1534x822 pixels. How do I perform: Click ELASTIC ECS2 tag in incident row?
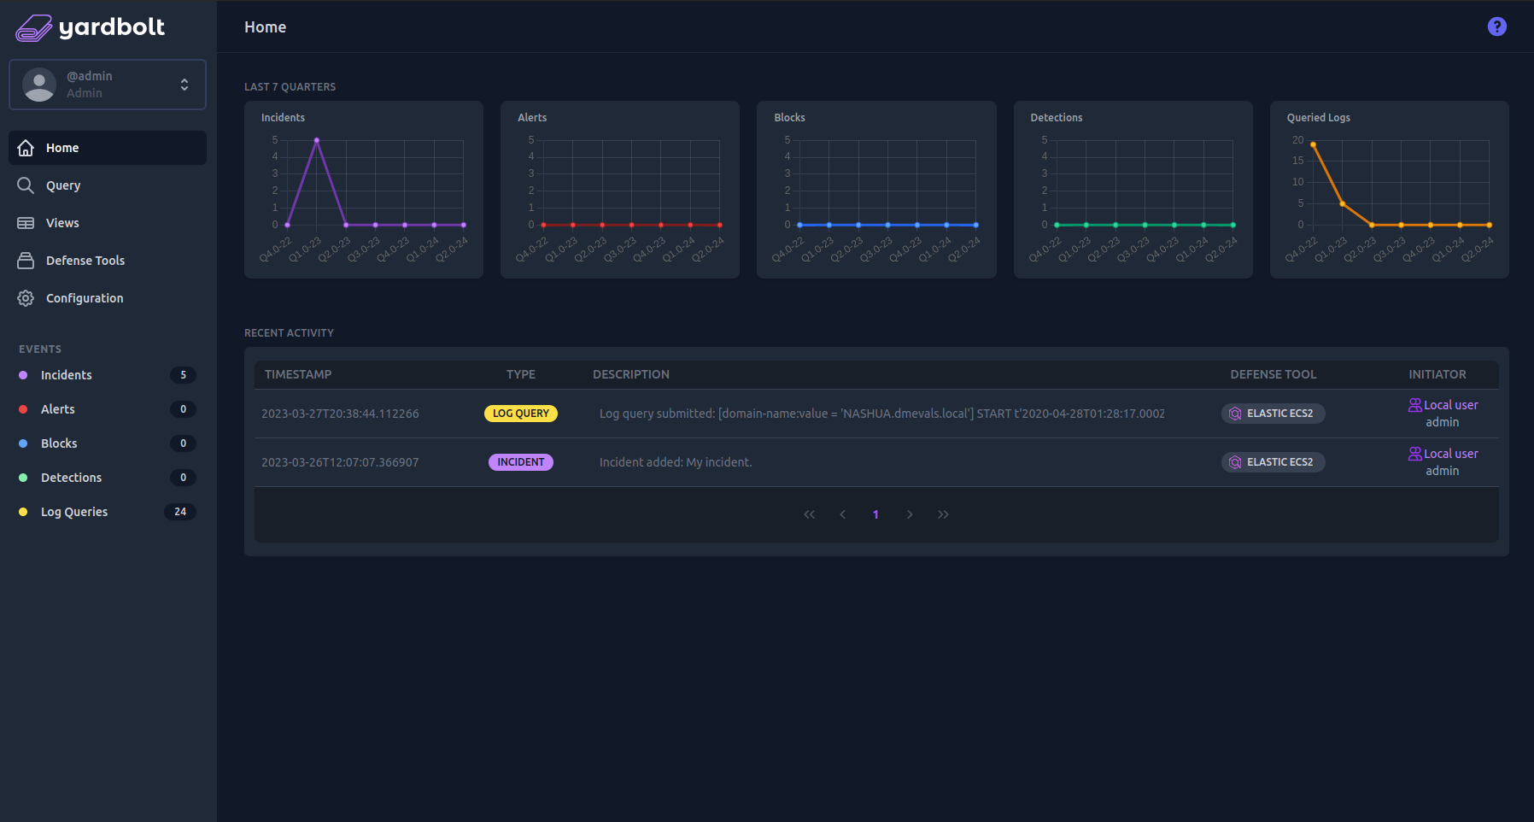[x=1273, y=462]
